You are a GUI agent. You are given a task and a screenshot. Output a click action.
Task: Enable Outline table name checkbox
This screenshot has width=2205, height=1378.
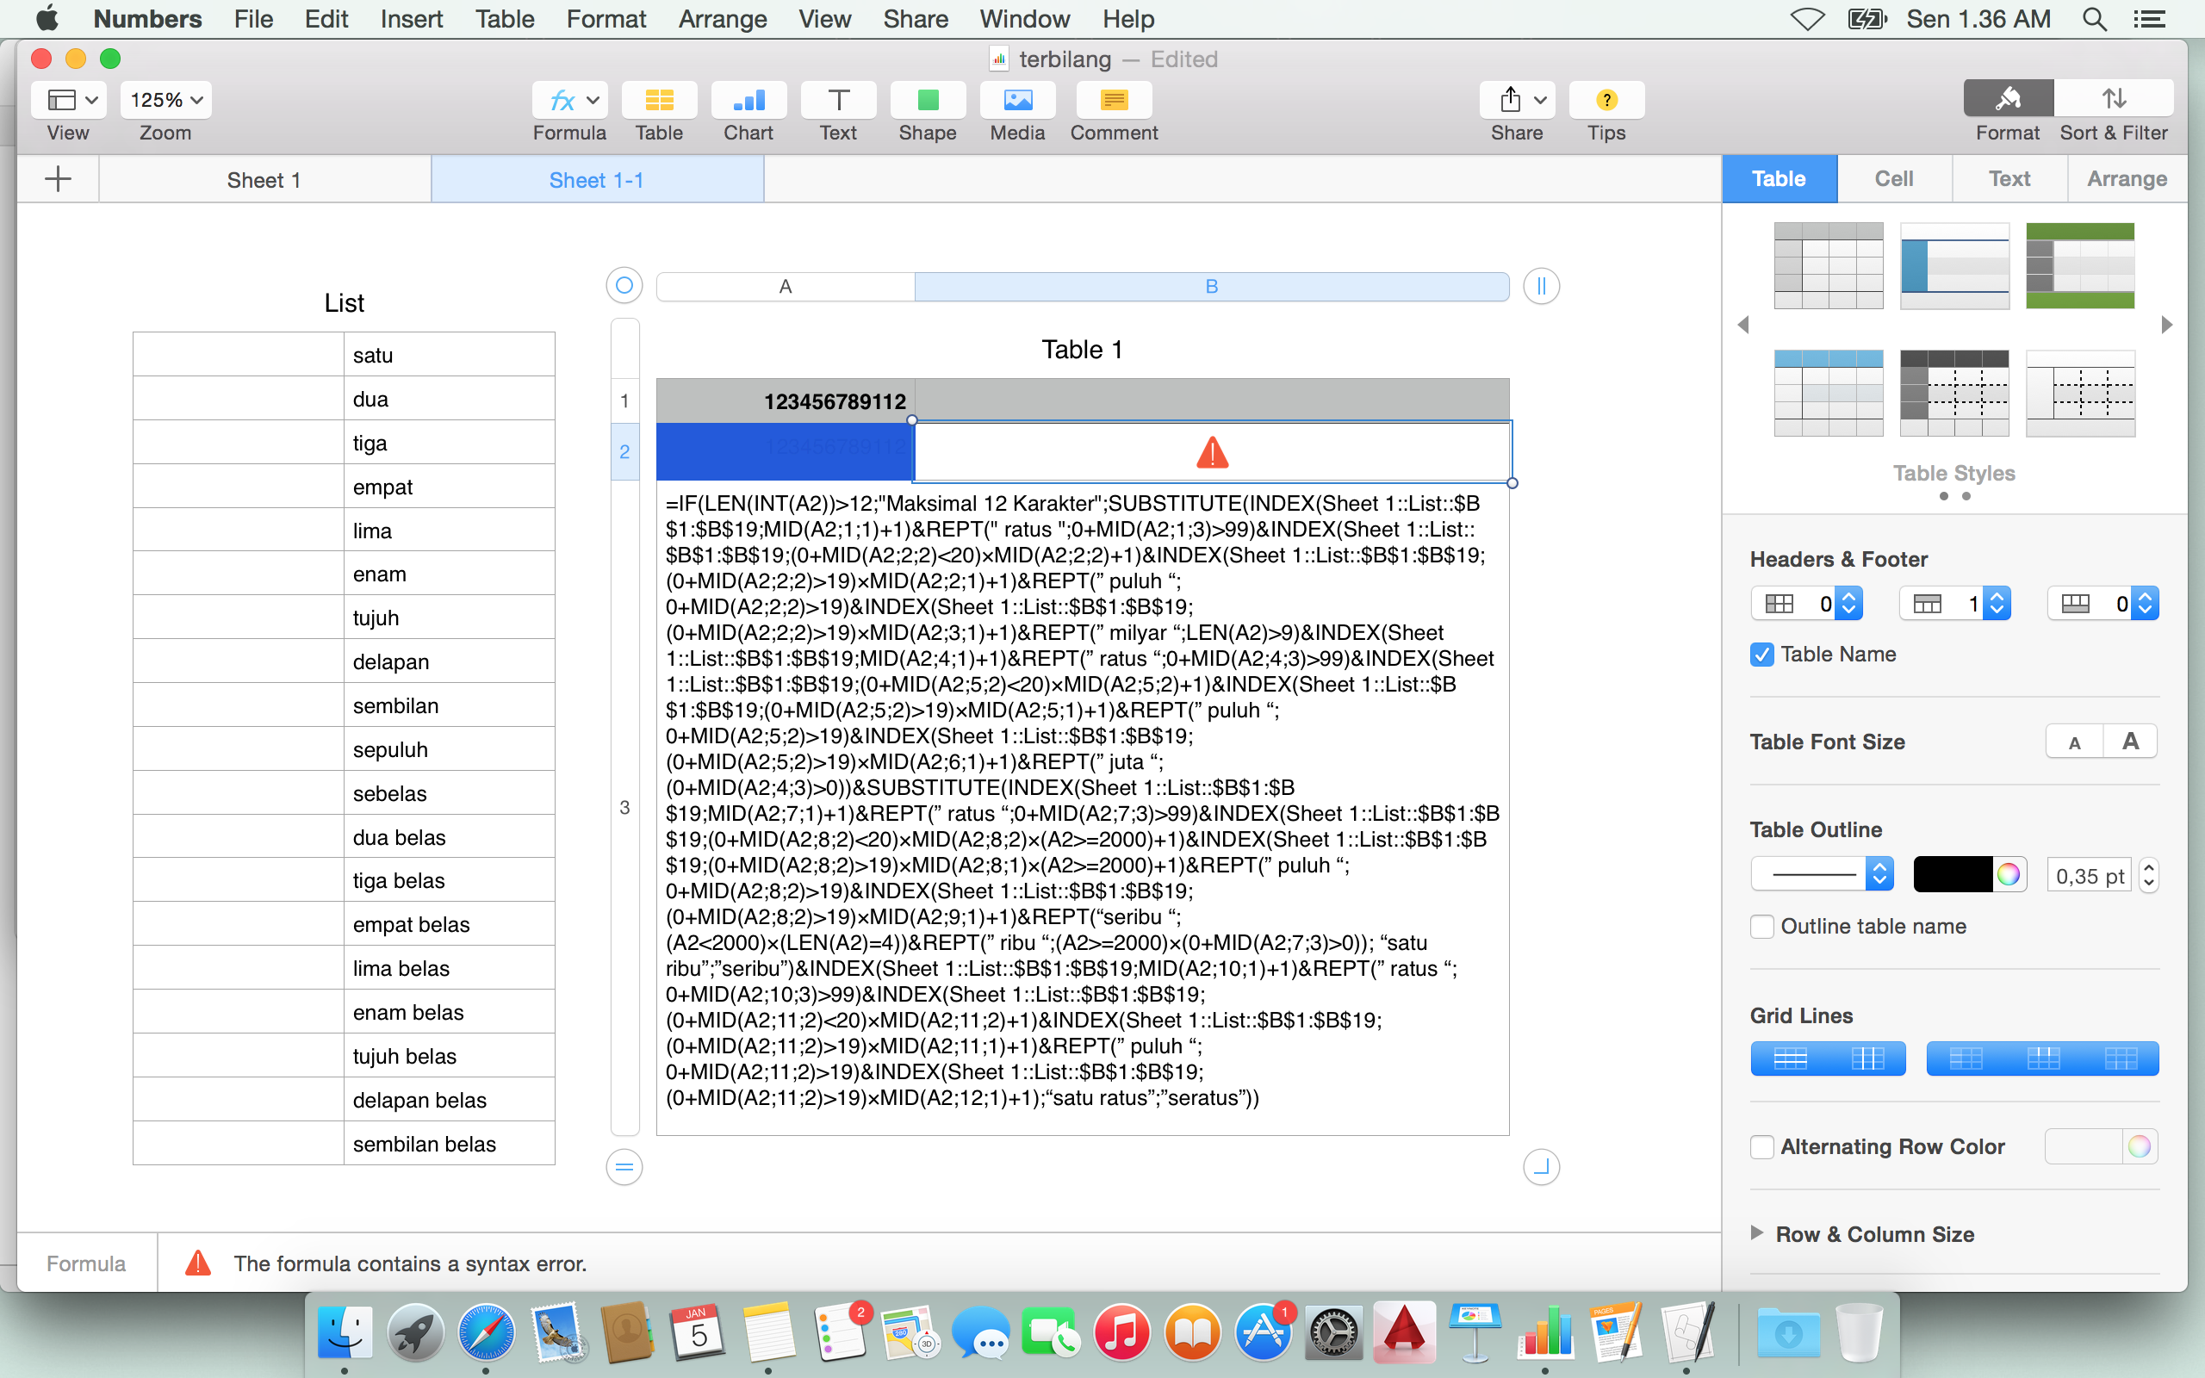pyautogui.click(x=1762, y=927)
